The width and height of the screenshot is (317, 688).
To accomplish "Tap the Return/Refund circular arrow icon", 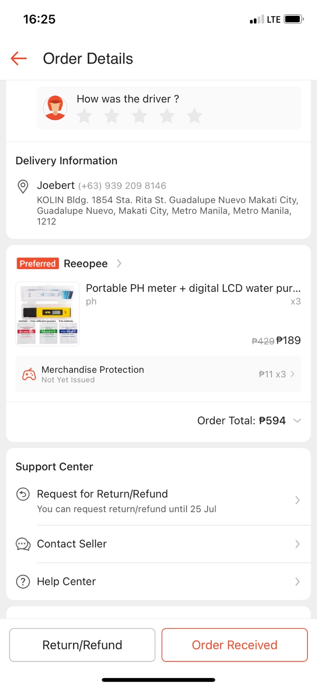I will pos(23,494).
